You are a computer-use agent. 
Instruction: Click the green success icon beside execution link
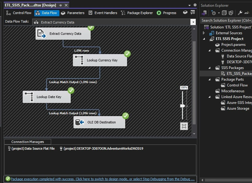pyautogui.click(x=8, y=179)
